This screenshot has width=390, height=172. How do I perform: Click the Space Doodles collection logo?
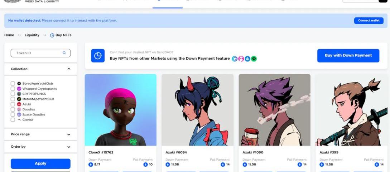pyautogui.click(x=19, y=114)
